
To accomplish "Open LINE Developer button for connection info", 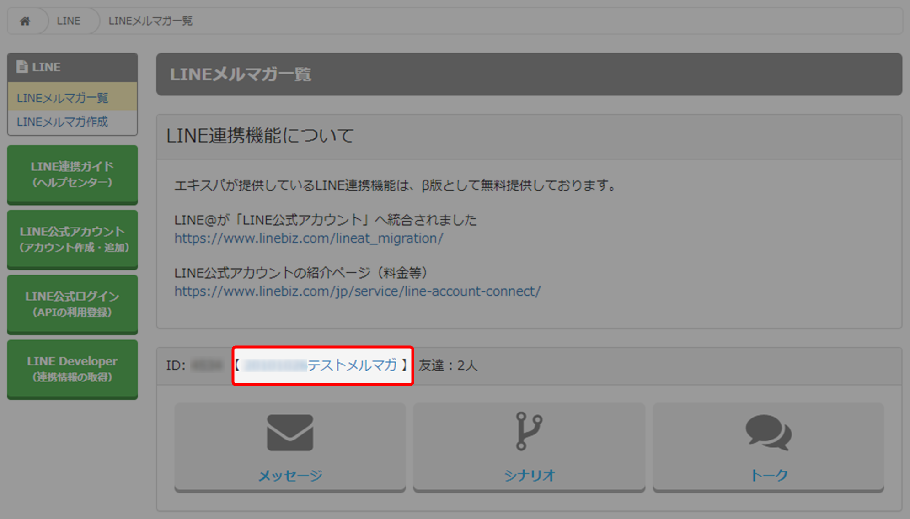I will pos(72,369).
